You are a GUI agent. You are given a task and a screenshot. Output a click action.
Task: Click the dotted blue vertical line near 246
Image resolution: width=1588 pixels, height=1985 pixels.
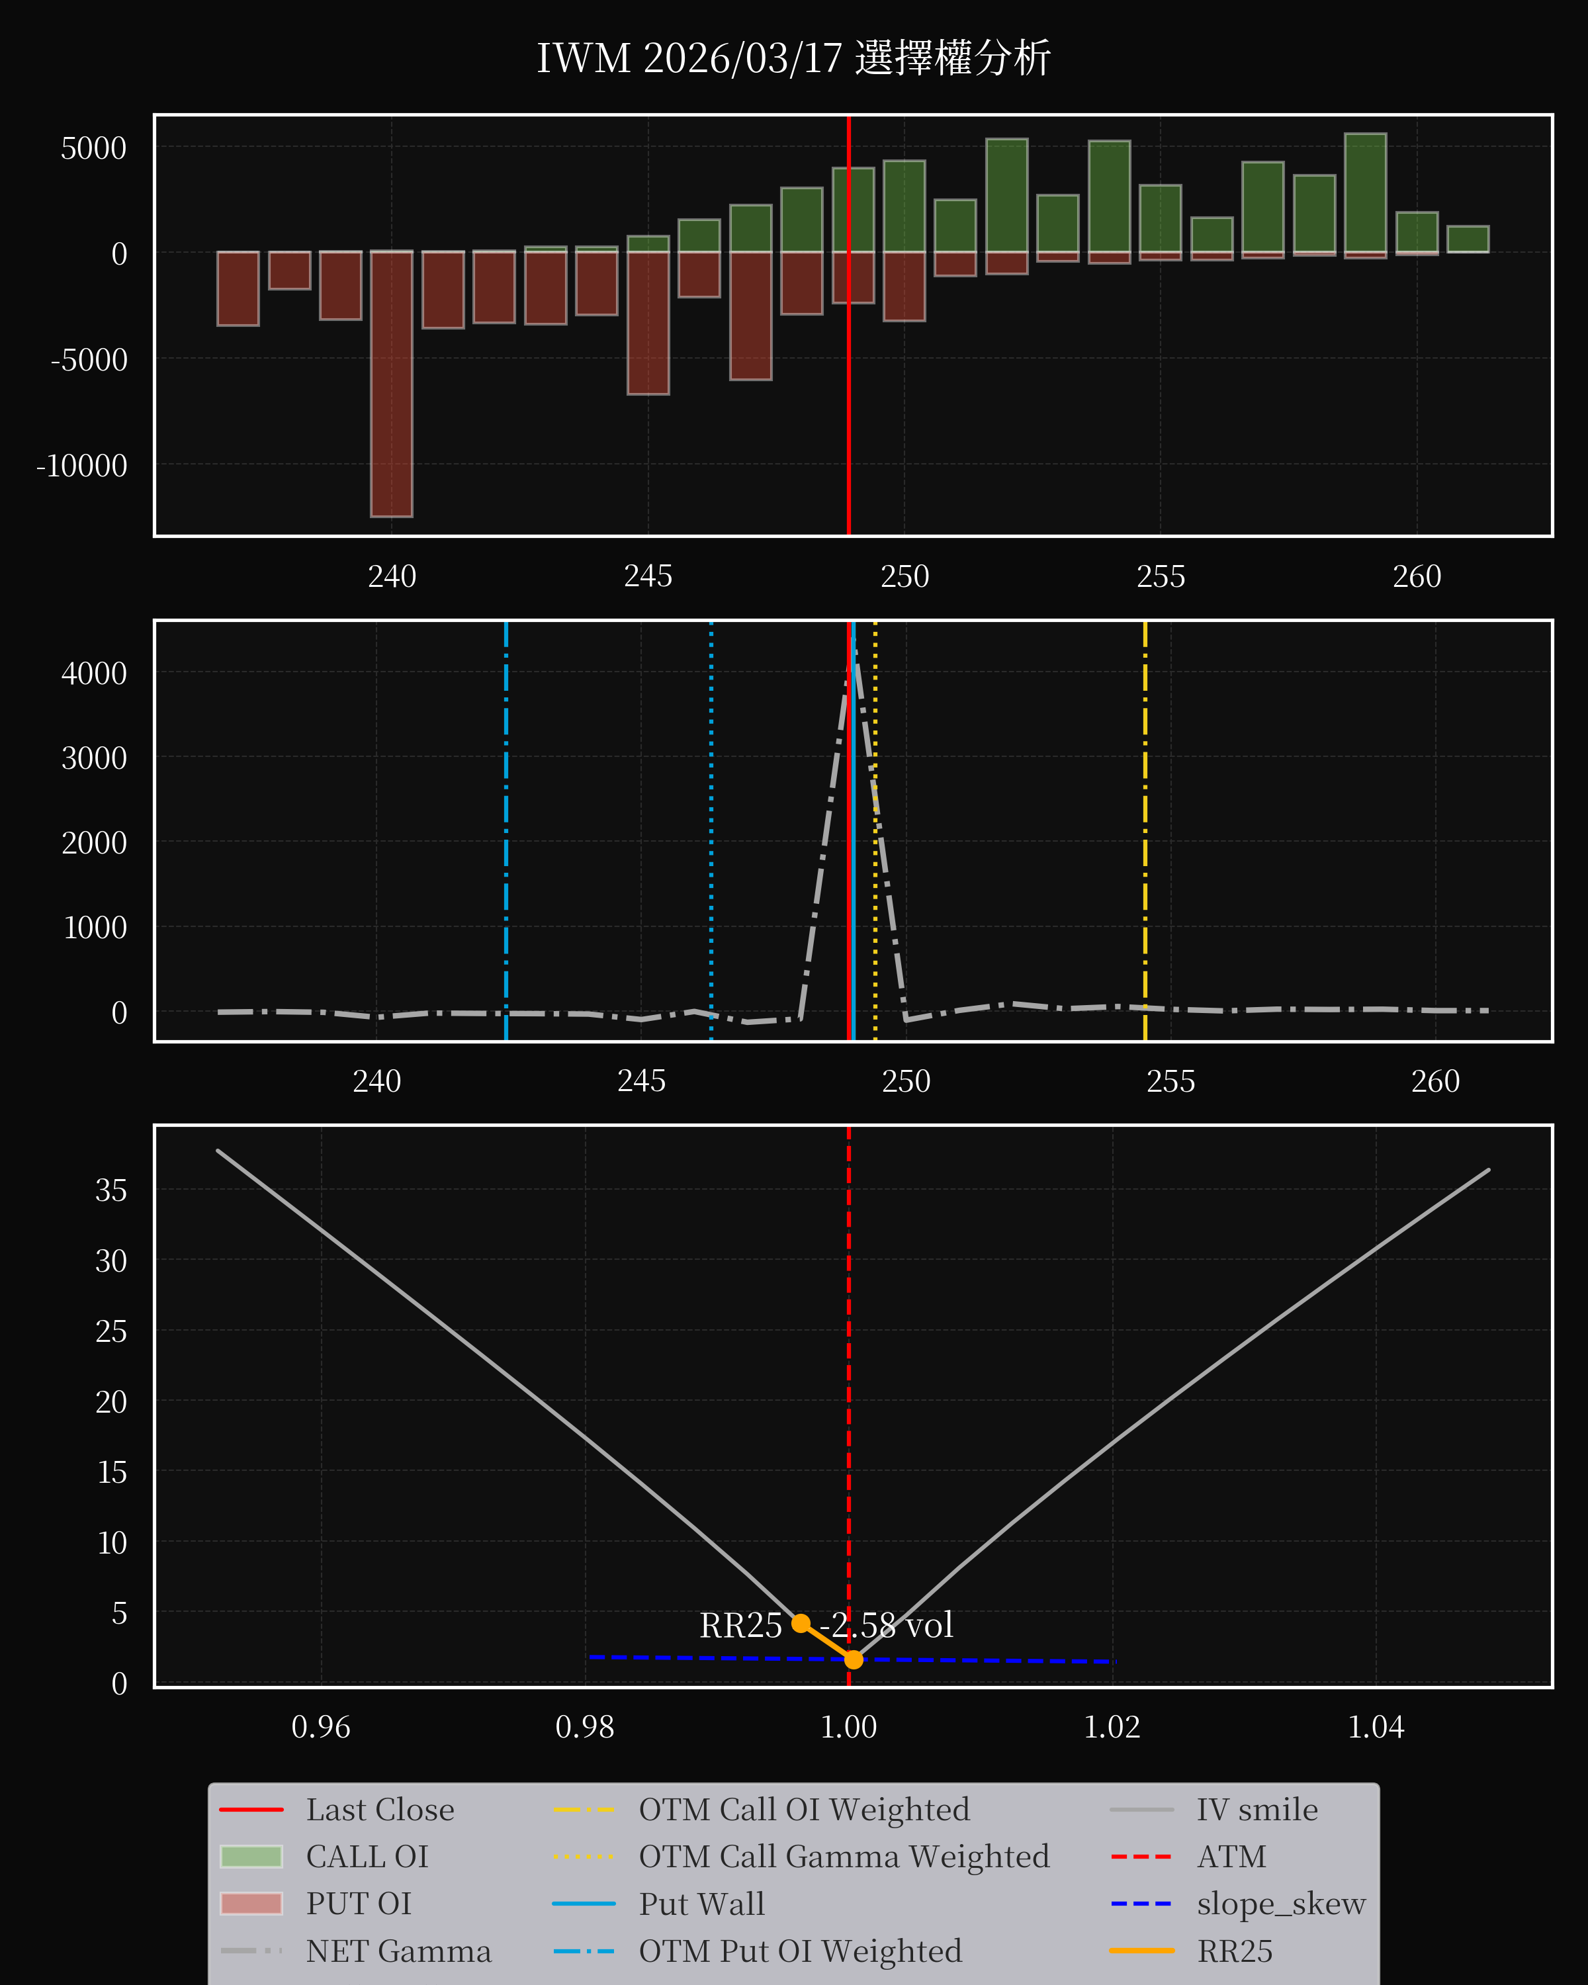point(711,830)
